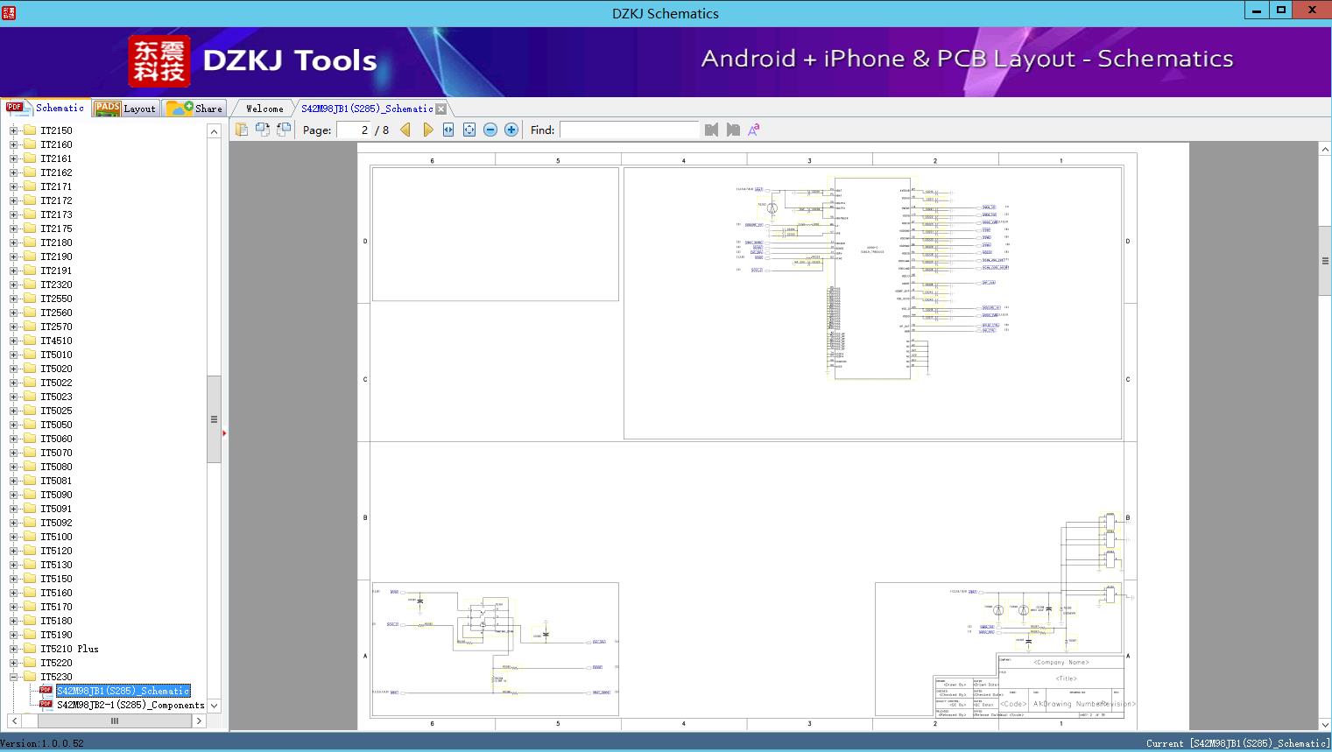Screen dimensions: 1332x752
Task: Find next match icon
Action: tap(733, 130)
